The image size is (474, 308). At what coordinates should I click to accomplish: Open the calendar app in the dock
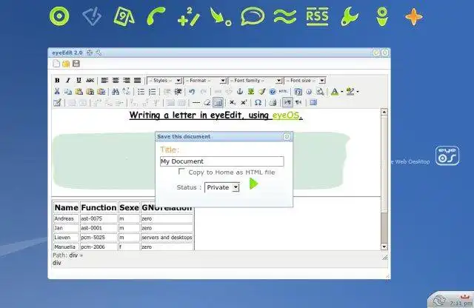coord(124,16)
